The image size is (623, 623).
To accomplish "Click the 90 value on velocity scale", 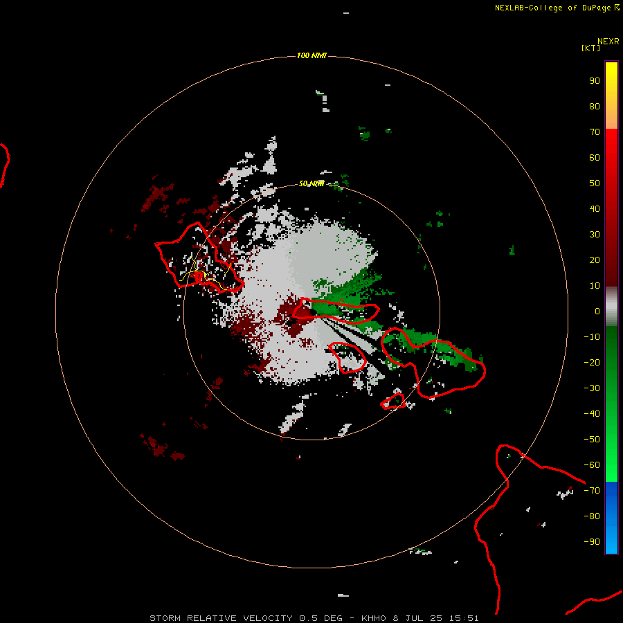I will click(595, 81).
